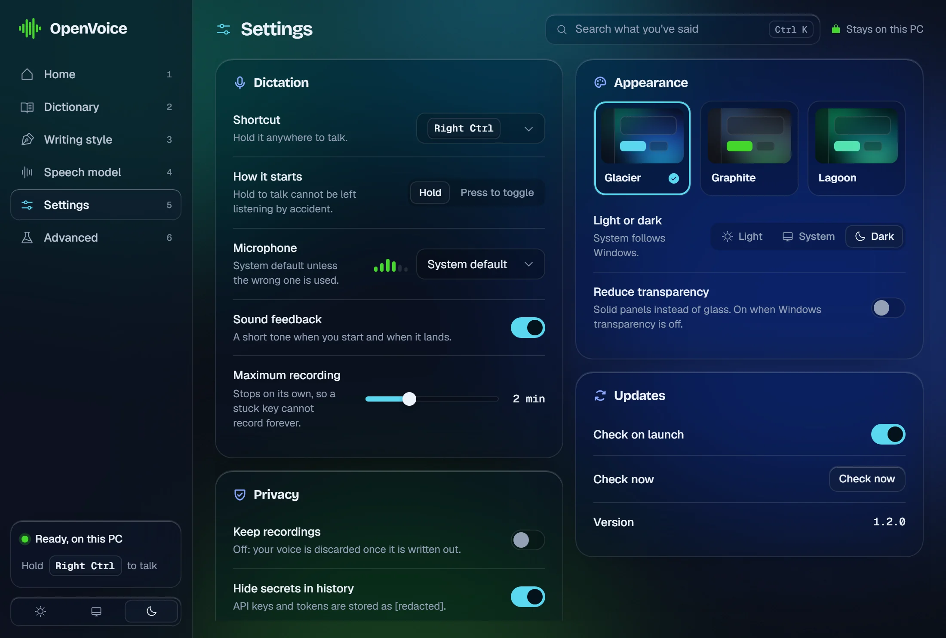Viewport: 946px width, 638px height.
Task: Click the OpenVoice waveform logo
Action: [x=30, y=29]
